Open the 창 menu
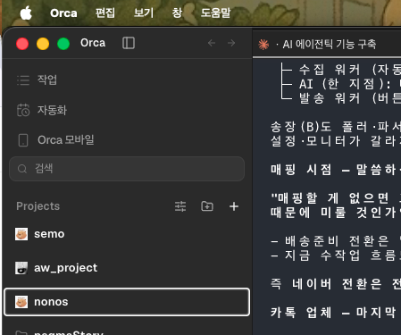 (x=177, y=13)
